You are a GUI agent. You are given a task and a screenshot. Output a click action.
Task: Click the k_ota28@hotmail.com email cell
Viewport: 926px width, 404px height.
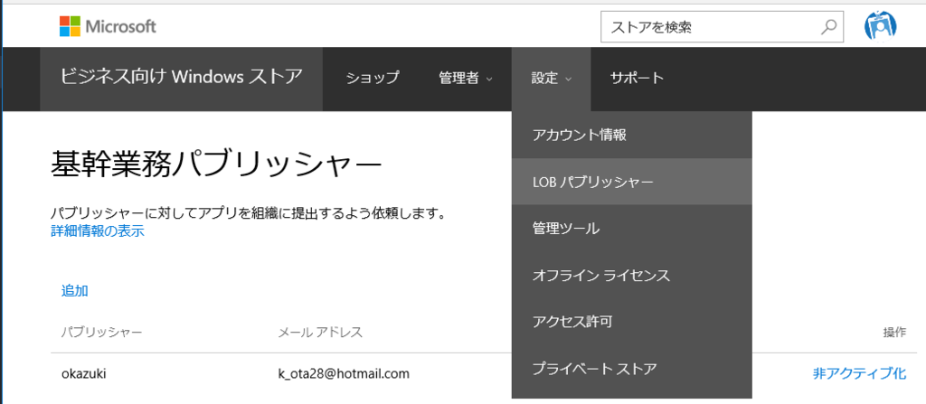344,374
